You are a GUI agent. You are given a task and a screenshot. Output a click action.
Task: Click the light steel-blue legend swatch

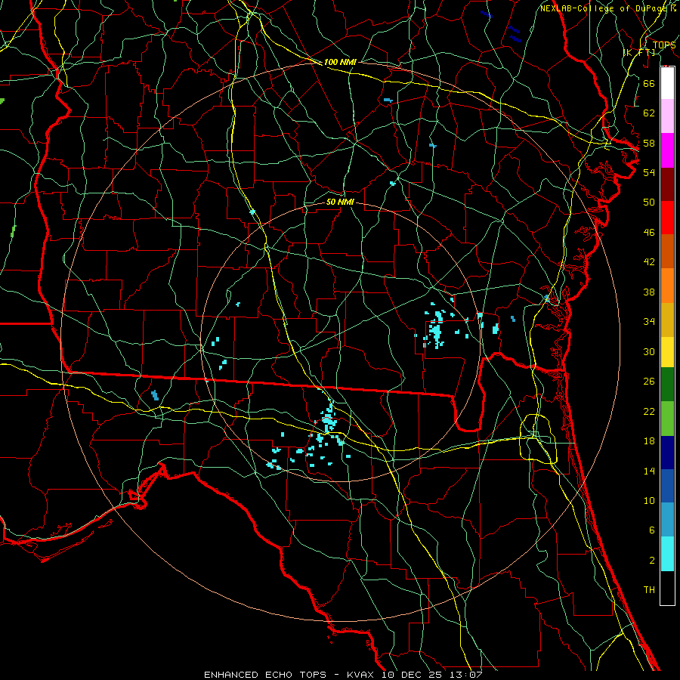pyautogui.click(x=667, y=520)
